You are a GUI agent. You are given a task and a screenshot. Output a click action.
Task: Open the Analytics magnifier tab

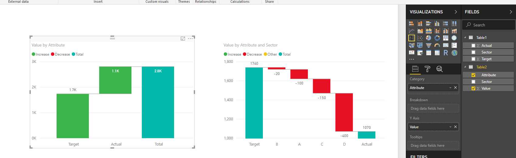point(439,69)
